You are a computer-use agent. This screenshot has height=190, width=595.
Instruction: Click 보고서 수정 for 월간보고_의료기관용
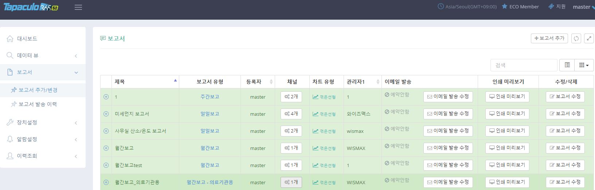click(565, 182)
